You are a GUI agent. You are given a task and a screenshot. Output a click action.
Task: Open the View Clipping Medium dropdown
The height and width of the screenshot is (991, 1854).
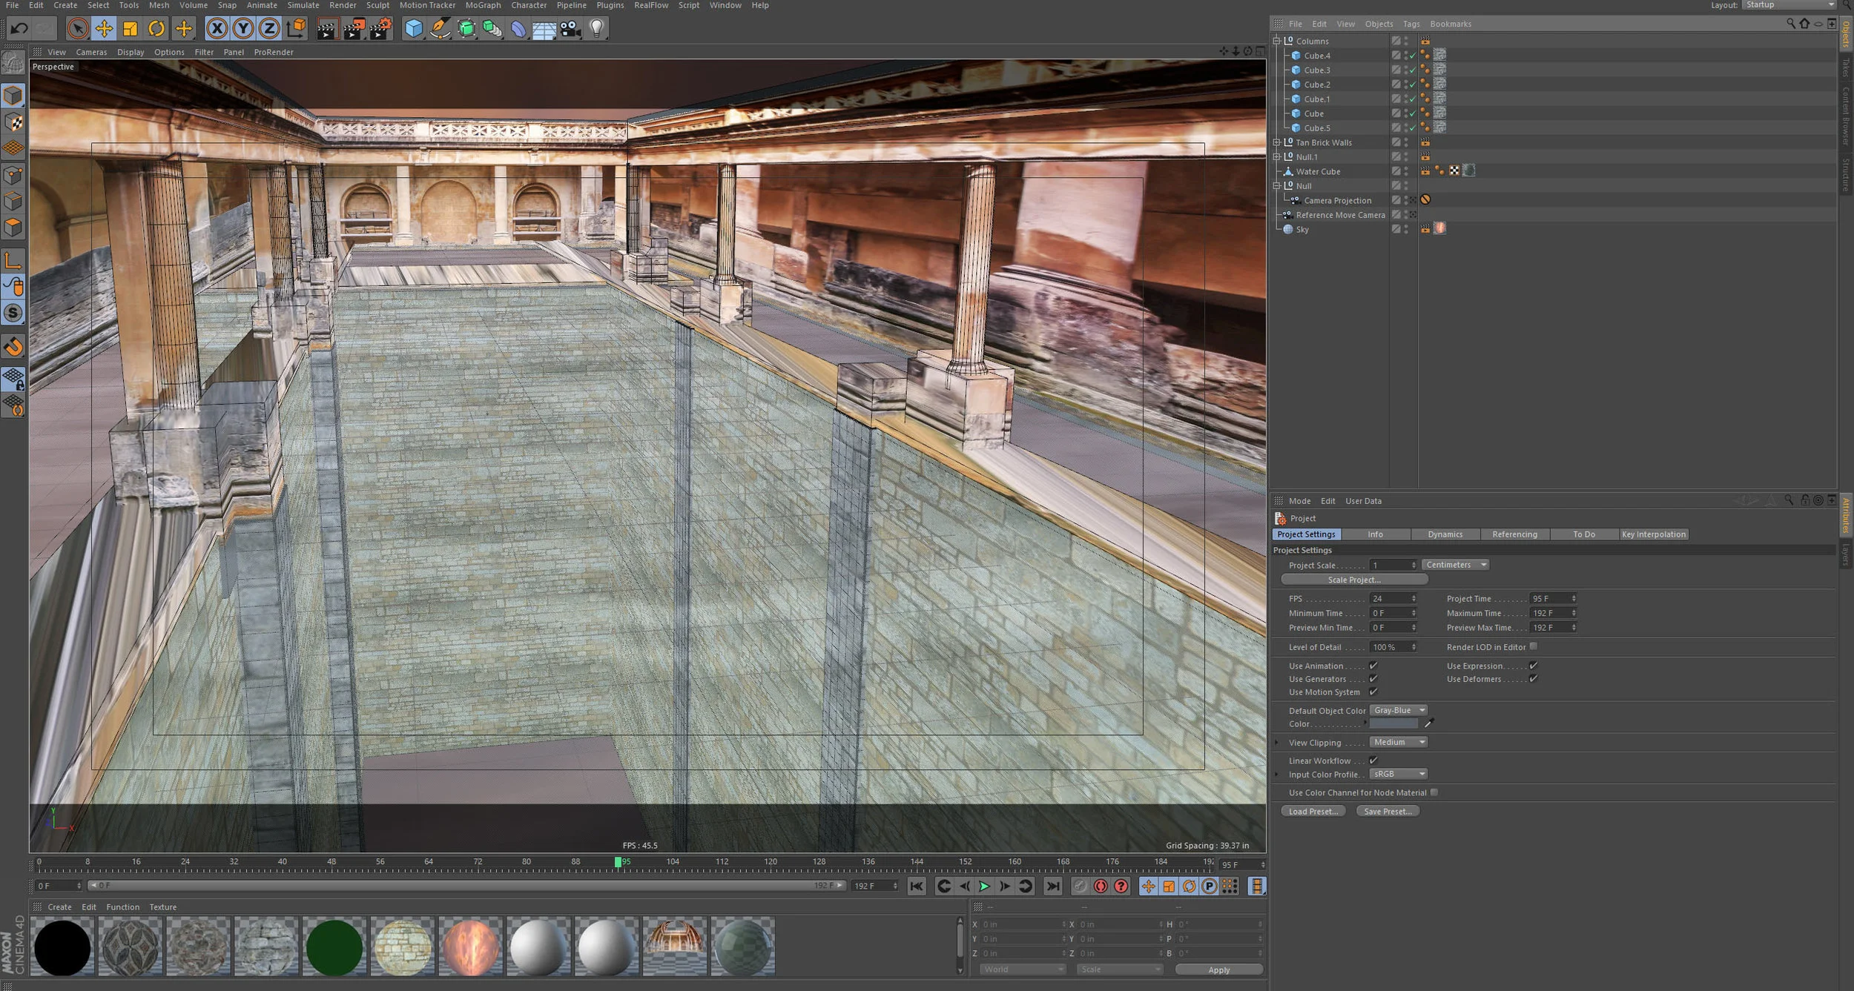[x=1398, y=742]
